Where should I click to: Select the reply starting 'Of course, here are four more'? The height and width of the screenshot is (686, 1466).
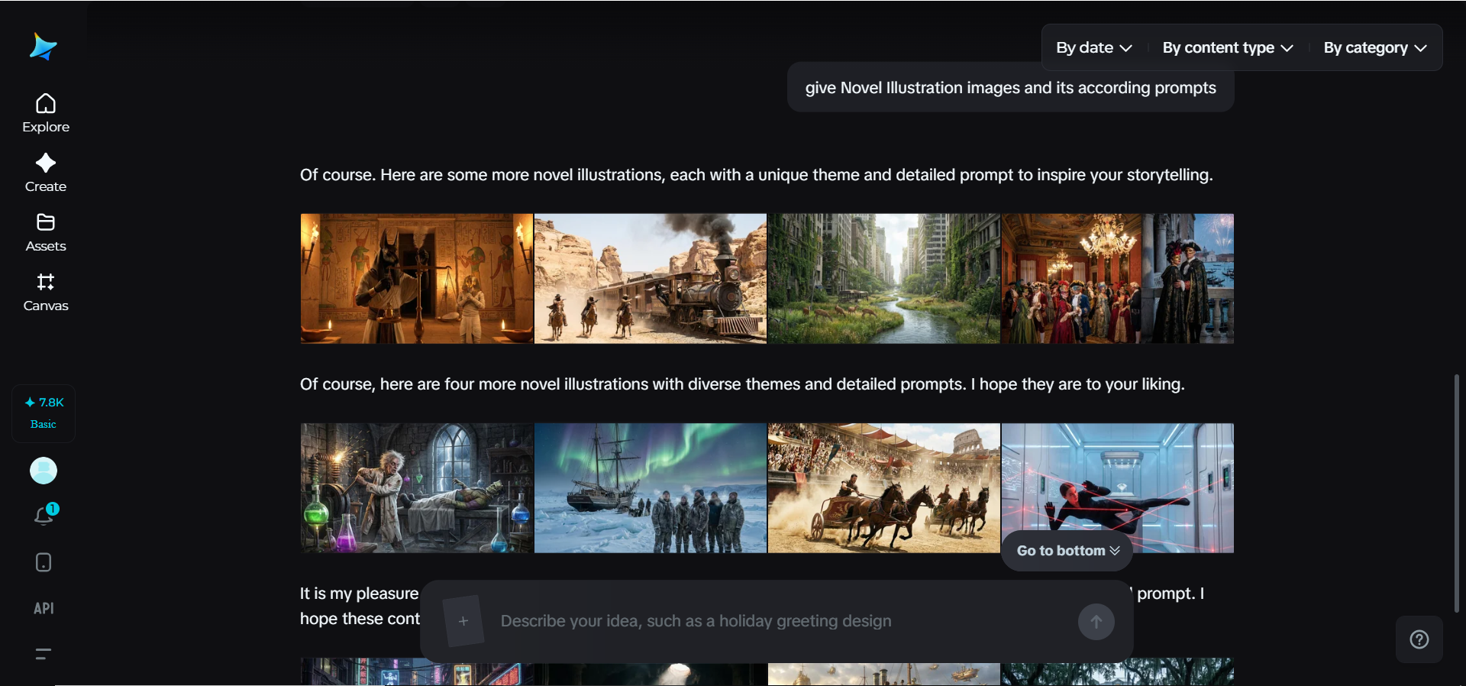point(742,384)
